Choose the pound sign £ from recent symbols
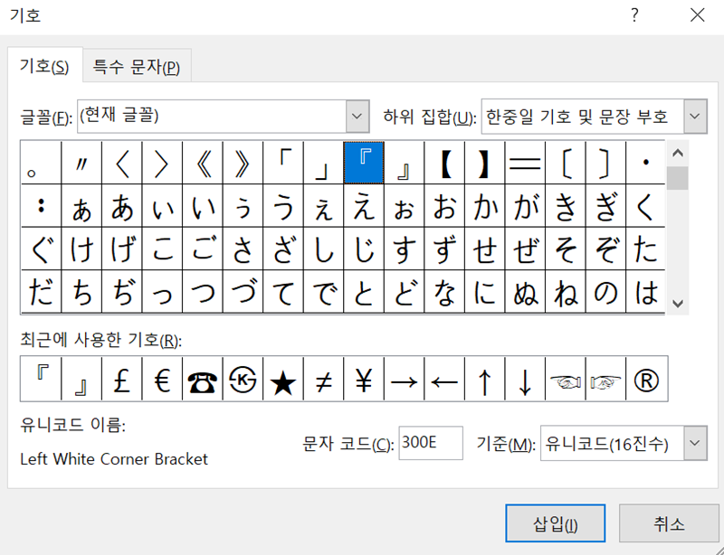This screenshot has height=555, width=724. point(122,379)
